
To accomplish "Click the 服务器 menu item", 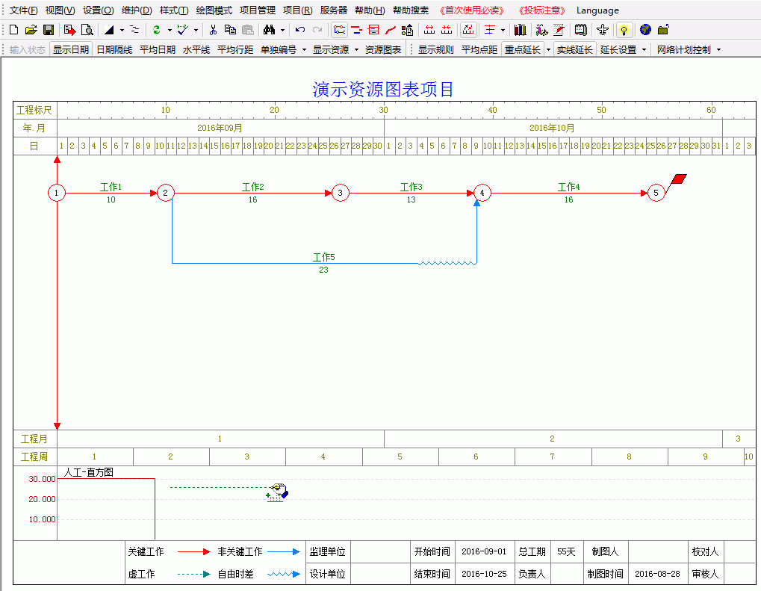I will 333,10.
